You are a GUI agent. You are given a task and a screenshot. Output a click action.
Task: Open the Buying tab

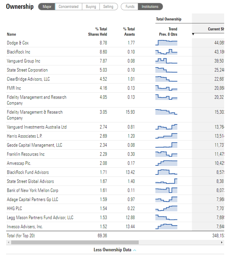[91, 6]
